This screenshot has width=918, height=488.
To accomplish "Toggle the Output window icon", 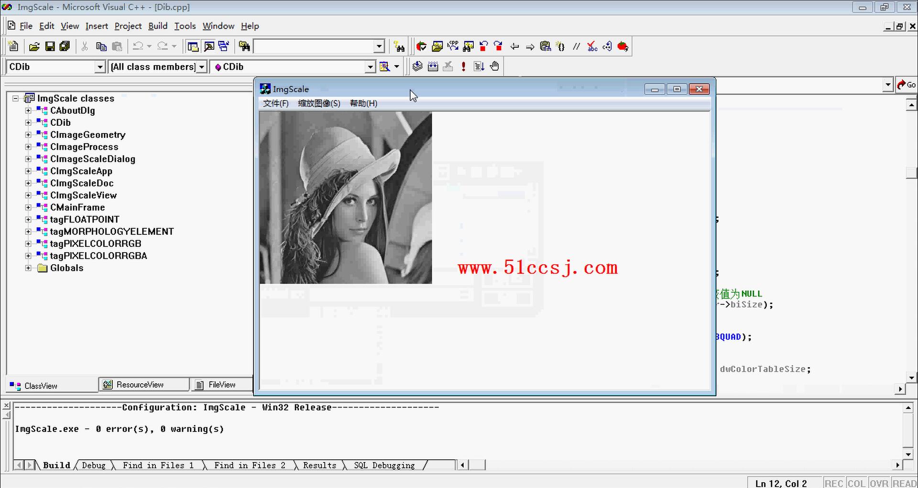I will (209, 46).
